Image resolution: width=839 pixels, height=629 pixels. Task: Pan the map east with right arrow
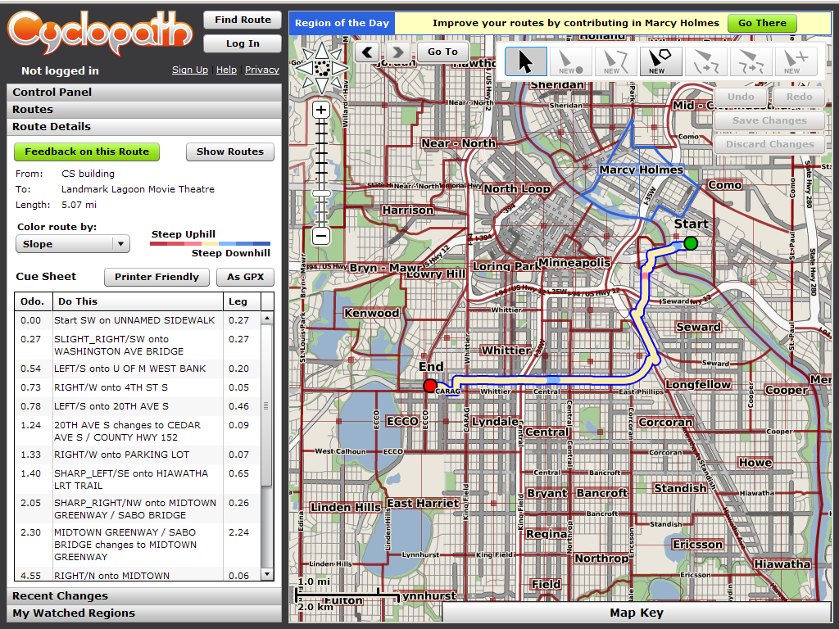[x=339, y=68]
